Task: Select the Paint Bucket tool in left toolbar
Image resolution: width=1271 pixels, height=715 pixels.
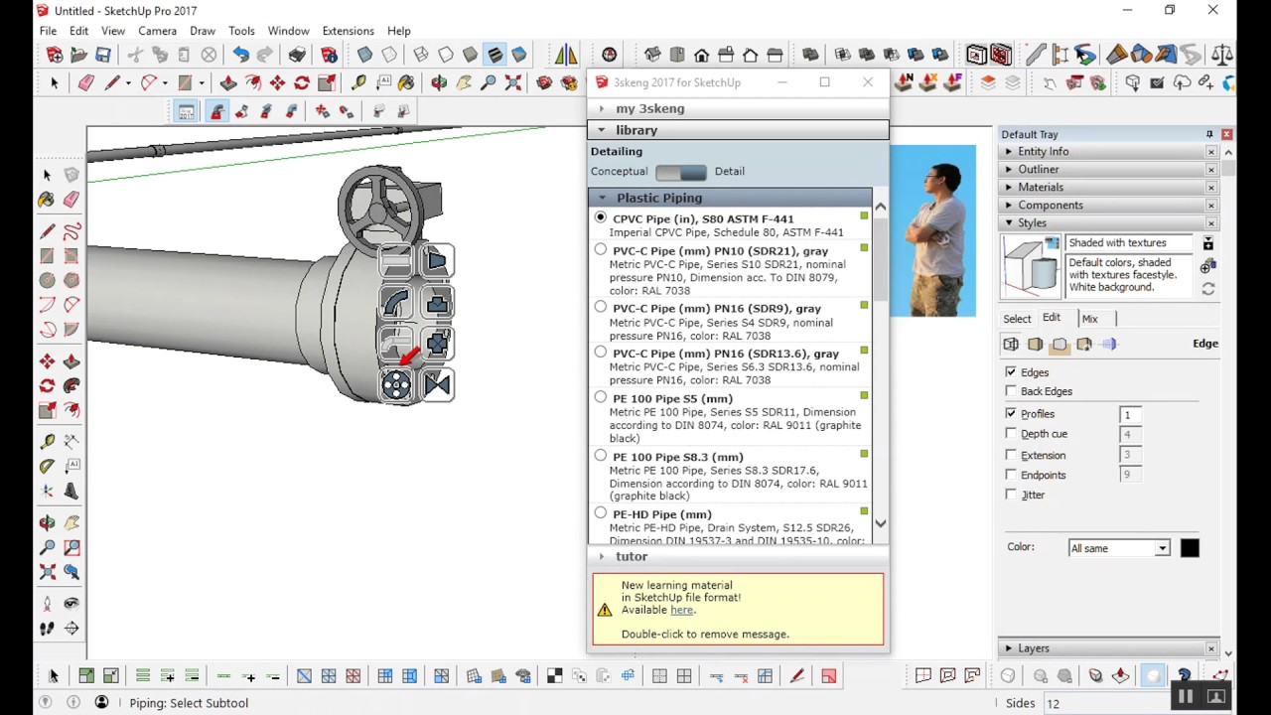Action: [x=47, y=200]
